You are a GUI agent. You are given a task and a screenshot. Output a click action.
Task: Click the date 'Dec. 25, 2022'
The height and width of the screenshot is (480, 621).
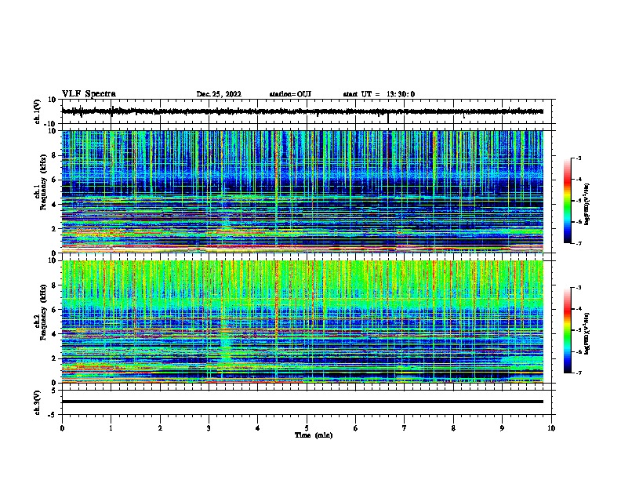tap(219, 94)
